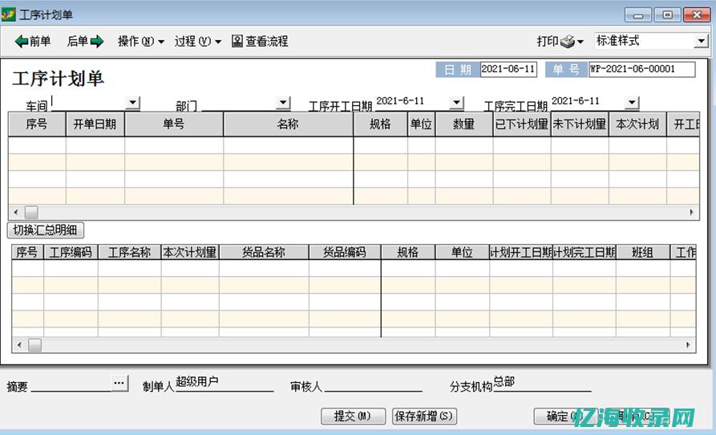The image size is (716, 435).
Task: Click the 审核人 field
Action: pyautogui.click(x=373, y=384)
